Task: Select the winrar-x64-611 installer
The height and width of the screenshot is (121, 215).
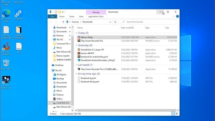Action: point(127,53)
